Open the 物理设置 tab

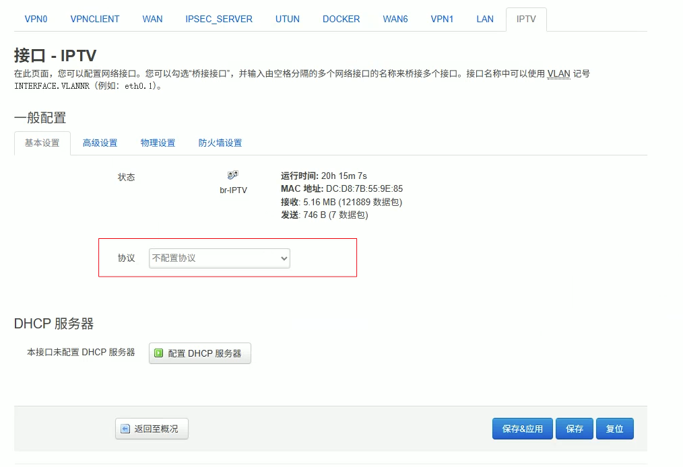[x=158, y=143]
